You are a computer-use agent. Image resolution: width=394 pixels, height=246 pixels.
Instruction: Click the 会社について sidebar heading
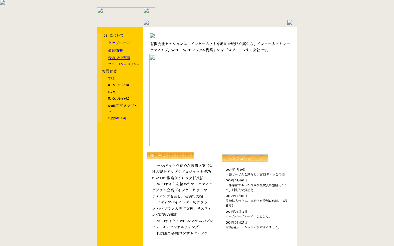point(113,36)
